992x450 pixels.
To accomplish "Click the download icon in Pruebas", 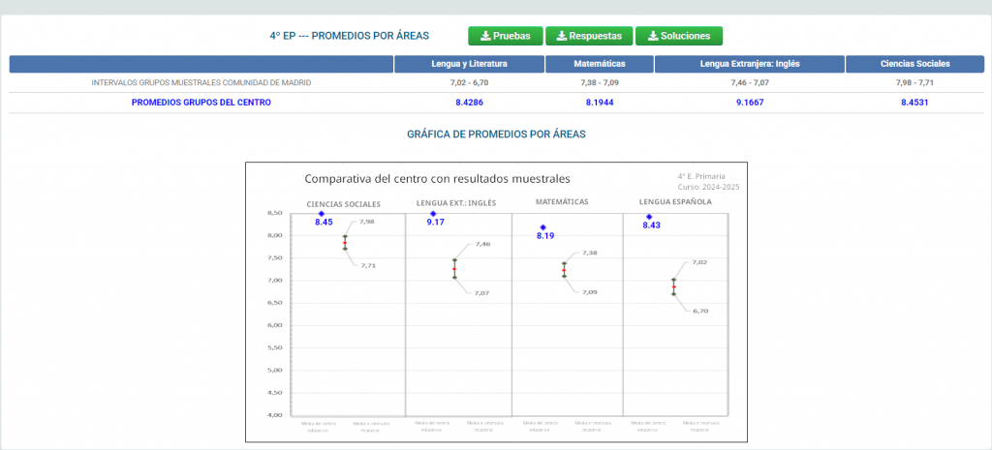I will [x=486, y=36].
